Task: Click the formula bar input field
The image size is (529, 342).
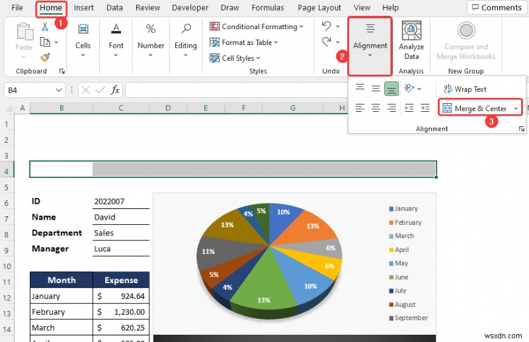Action: click(x=236, y=90)
